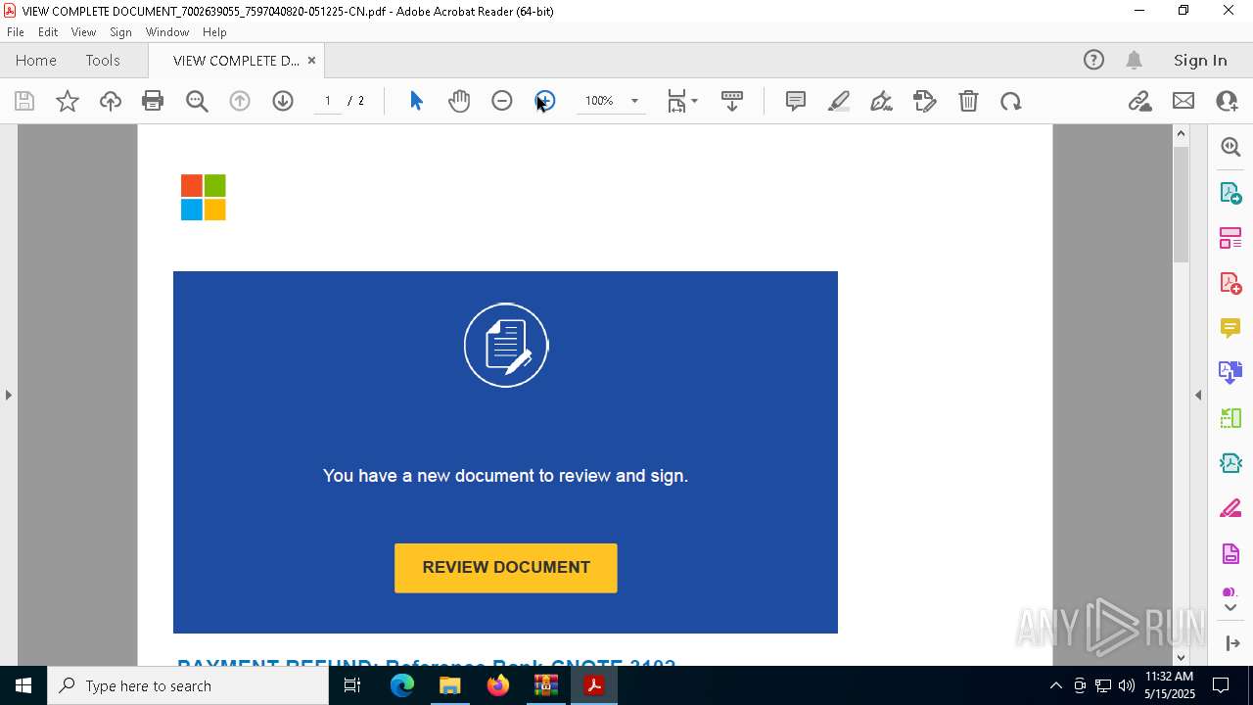
Task: Open the View menu
Action: click(x=83, y=31)
